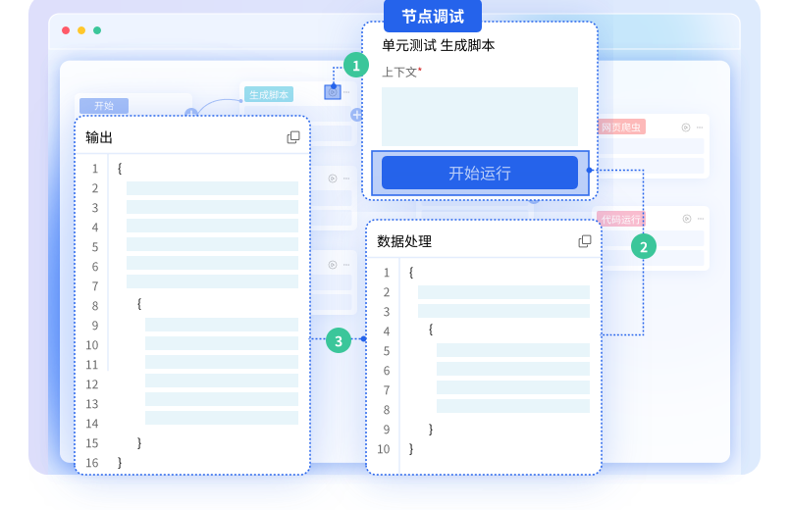This screenshot has height=510, width=790.
Task: Select the 开始 node label
Action: (x=104, y=106)
